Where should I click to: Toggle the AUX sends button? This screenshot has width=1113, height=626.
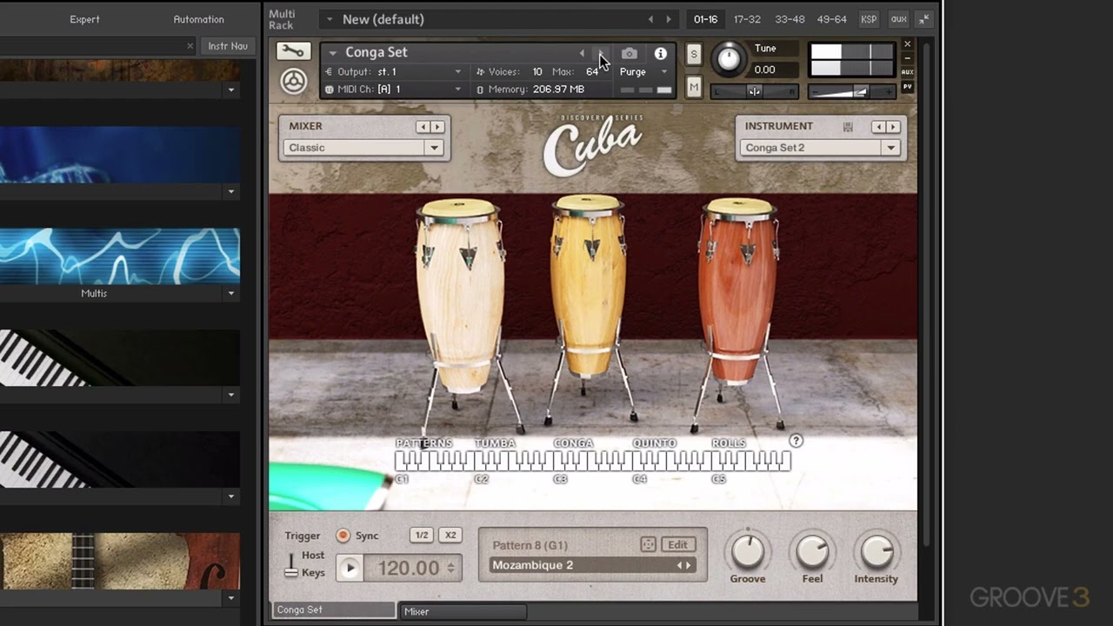click(x=908, y=72)
